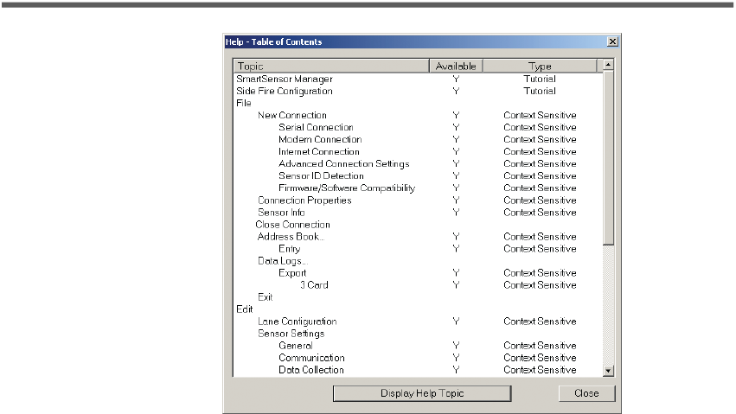Viewport: 736px width, 414px height.
Task: Select the Connection Properties topic
Action: 304,201
